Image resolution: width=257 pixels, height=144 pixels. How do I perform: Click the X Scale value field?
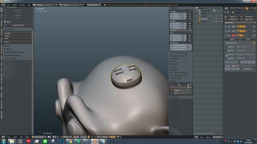[178, 35]
